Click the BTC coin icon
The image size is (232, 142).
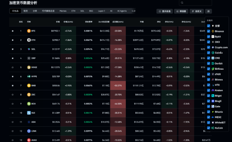(29, 31)
